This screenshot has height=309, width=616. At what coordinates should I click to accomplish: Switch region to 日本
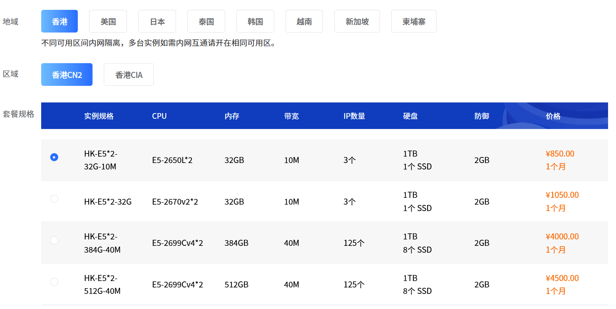tap(157, 22)
